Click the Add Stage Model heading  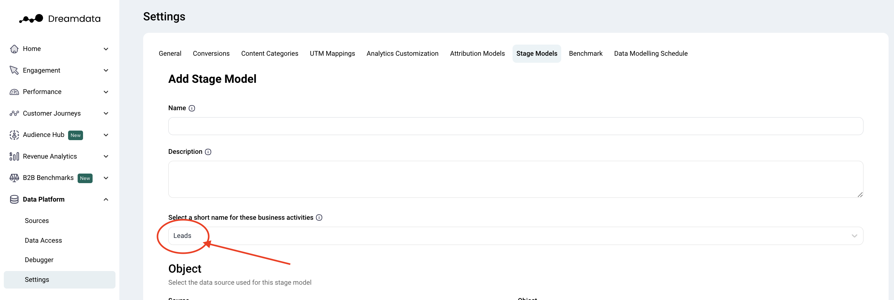(x=213, y=79)
